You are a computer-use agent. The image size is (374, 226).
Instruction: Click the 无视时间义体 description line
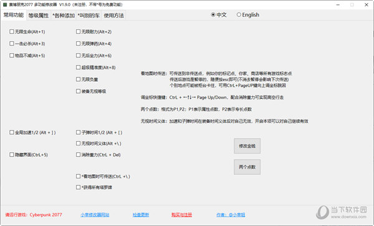224,121
